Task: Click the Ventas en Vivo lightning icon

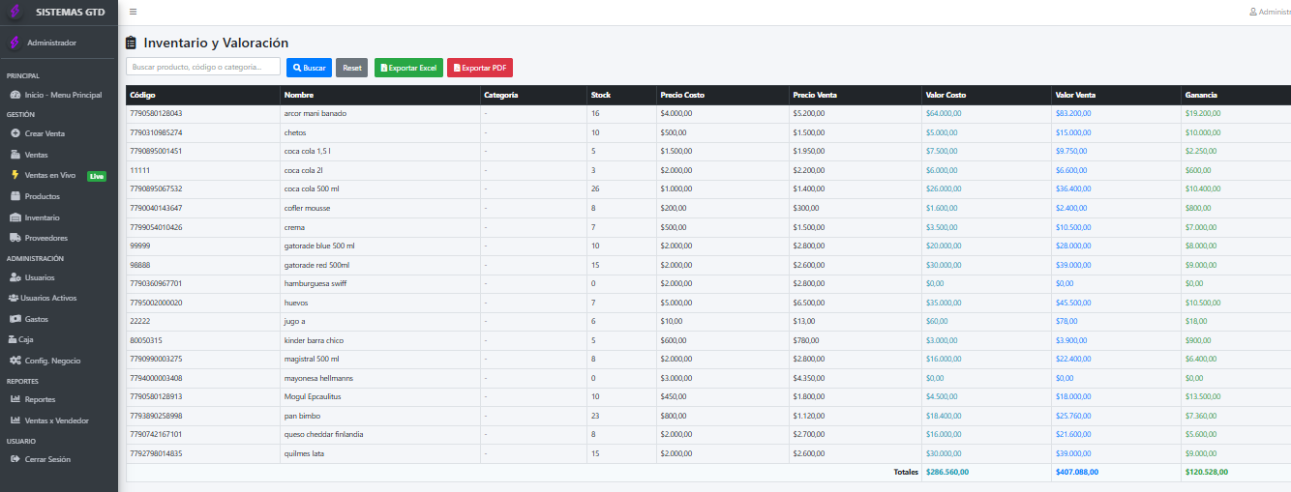Action: (x=15, y=176)
